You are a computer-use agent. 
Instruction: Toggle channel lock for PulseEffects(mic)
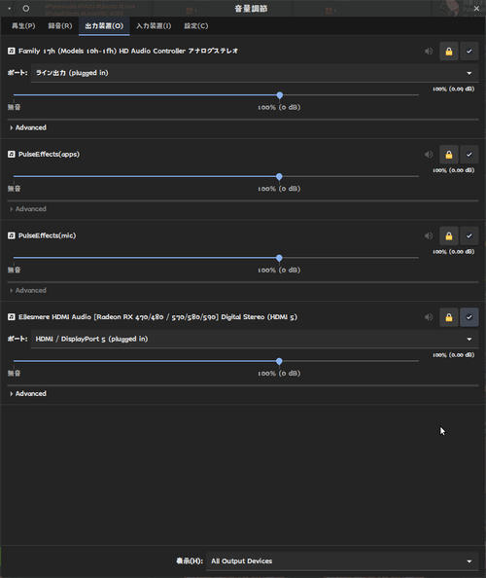(449, 235)
